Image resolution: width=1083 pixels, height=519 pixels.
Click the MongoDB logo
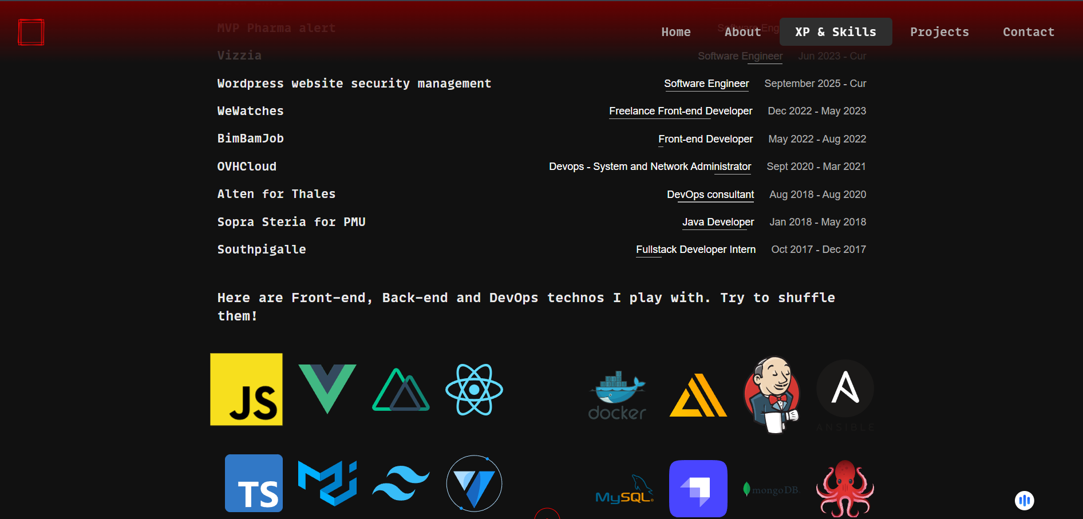(770, 490)
